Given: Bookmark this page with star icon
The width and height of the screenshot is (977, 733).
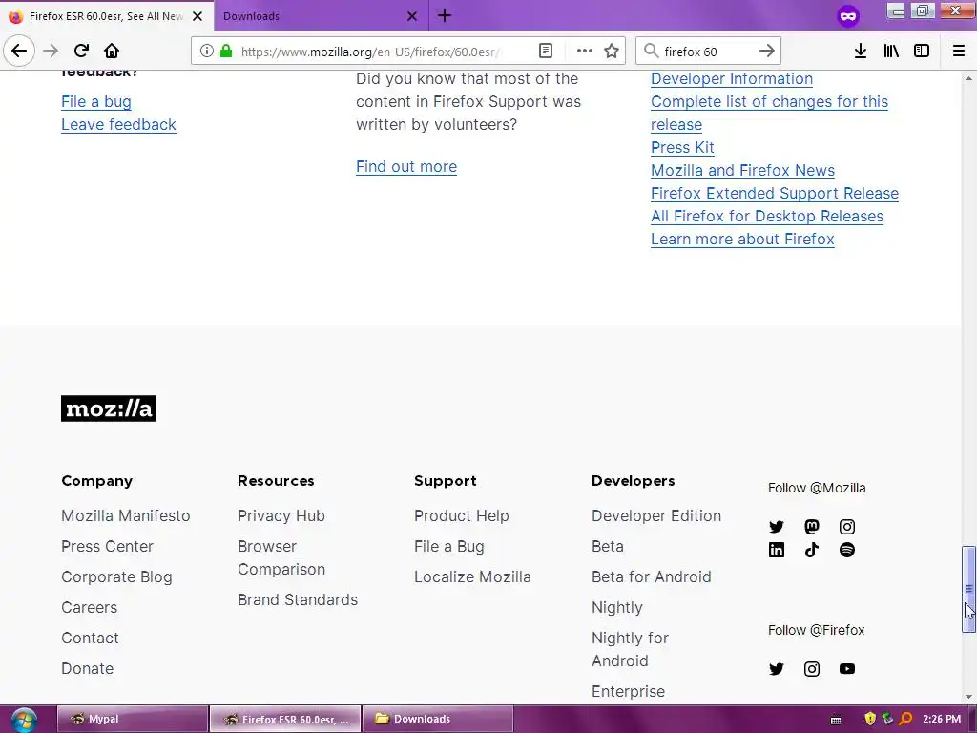Looking at the screenshot, I should [x=612, y=52].
